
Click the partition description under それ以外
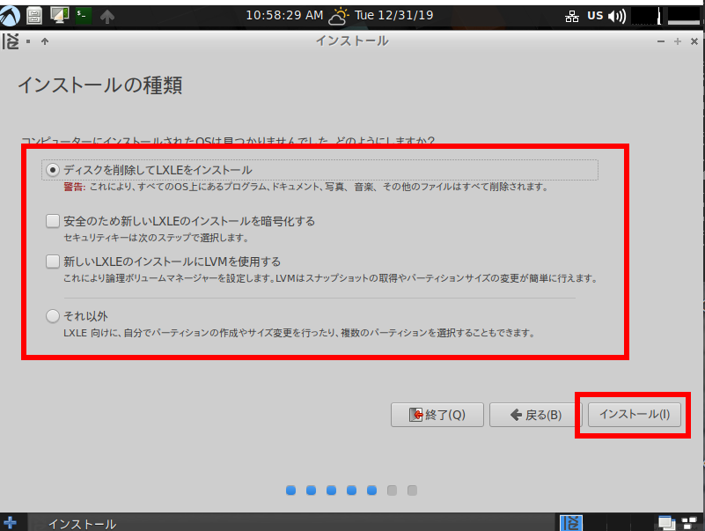point(299,333)
